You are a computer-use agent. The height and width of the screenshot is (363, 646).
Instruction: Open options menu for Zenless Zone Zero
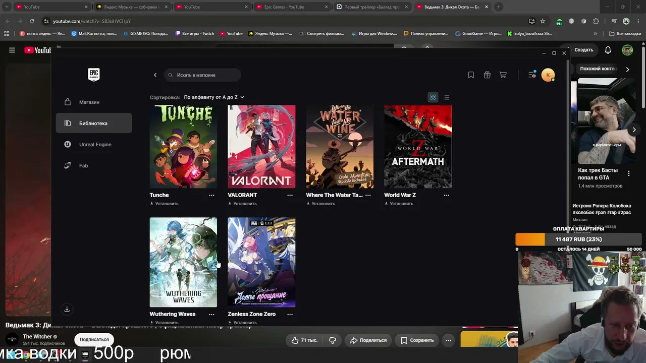coord(290,314)
